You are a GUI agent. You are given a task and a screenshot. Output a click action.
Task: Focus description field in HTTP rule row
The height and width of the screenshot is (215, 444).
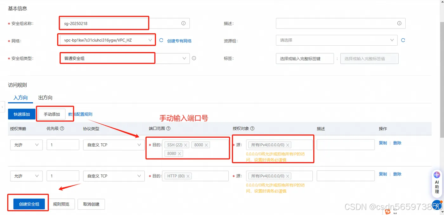(x=346, y=176)
